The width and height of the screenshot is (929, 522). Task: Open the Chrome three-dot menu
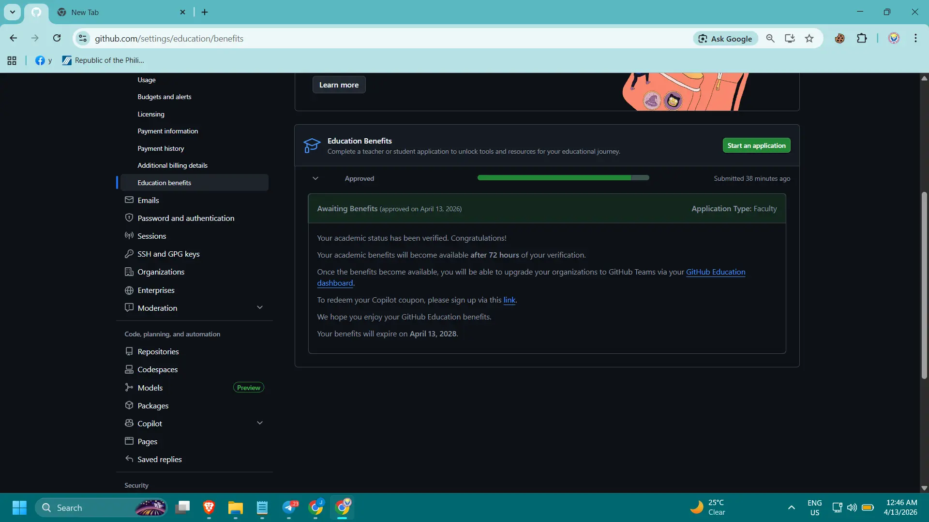(x=915, y=38)
